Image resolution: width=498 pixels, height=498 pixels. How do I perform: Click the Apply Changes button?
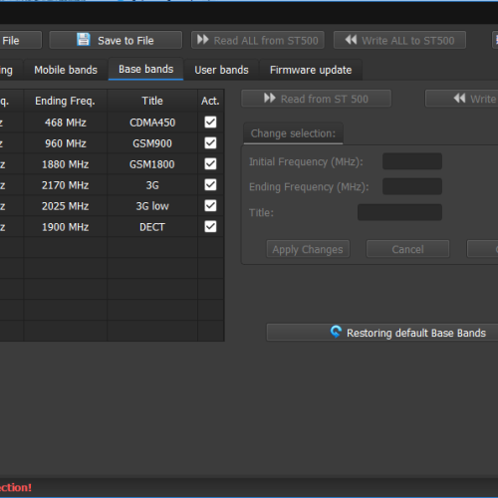(x=308, y=249)
